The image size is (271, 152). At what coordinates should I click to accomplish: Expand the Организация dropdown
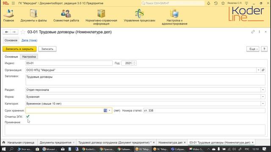coord(259,70)
